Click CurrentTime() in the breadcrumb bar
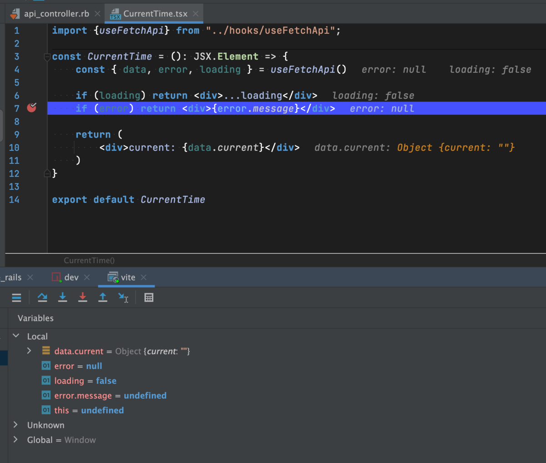This screenshot has height=463, width=546. click(x=89, y=260)
